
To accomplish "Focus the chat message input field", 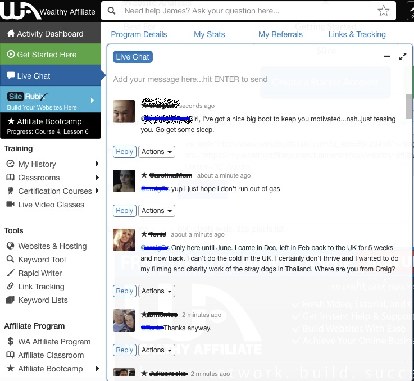I will click(256, 80).
